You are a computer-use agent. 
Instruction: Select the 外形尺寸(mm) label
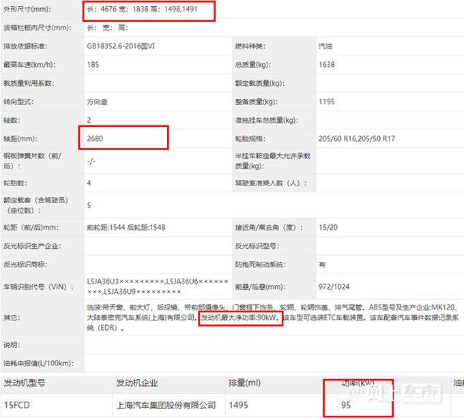coord(27,9)
